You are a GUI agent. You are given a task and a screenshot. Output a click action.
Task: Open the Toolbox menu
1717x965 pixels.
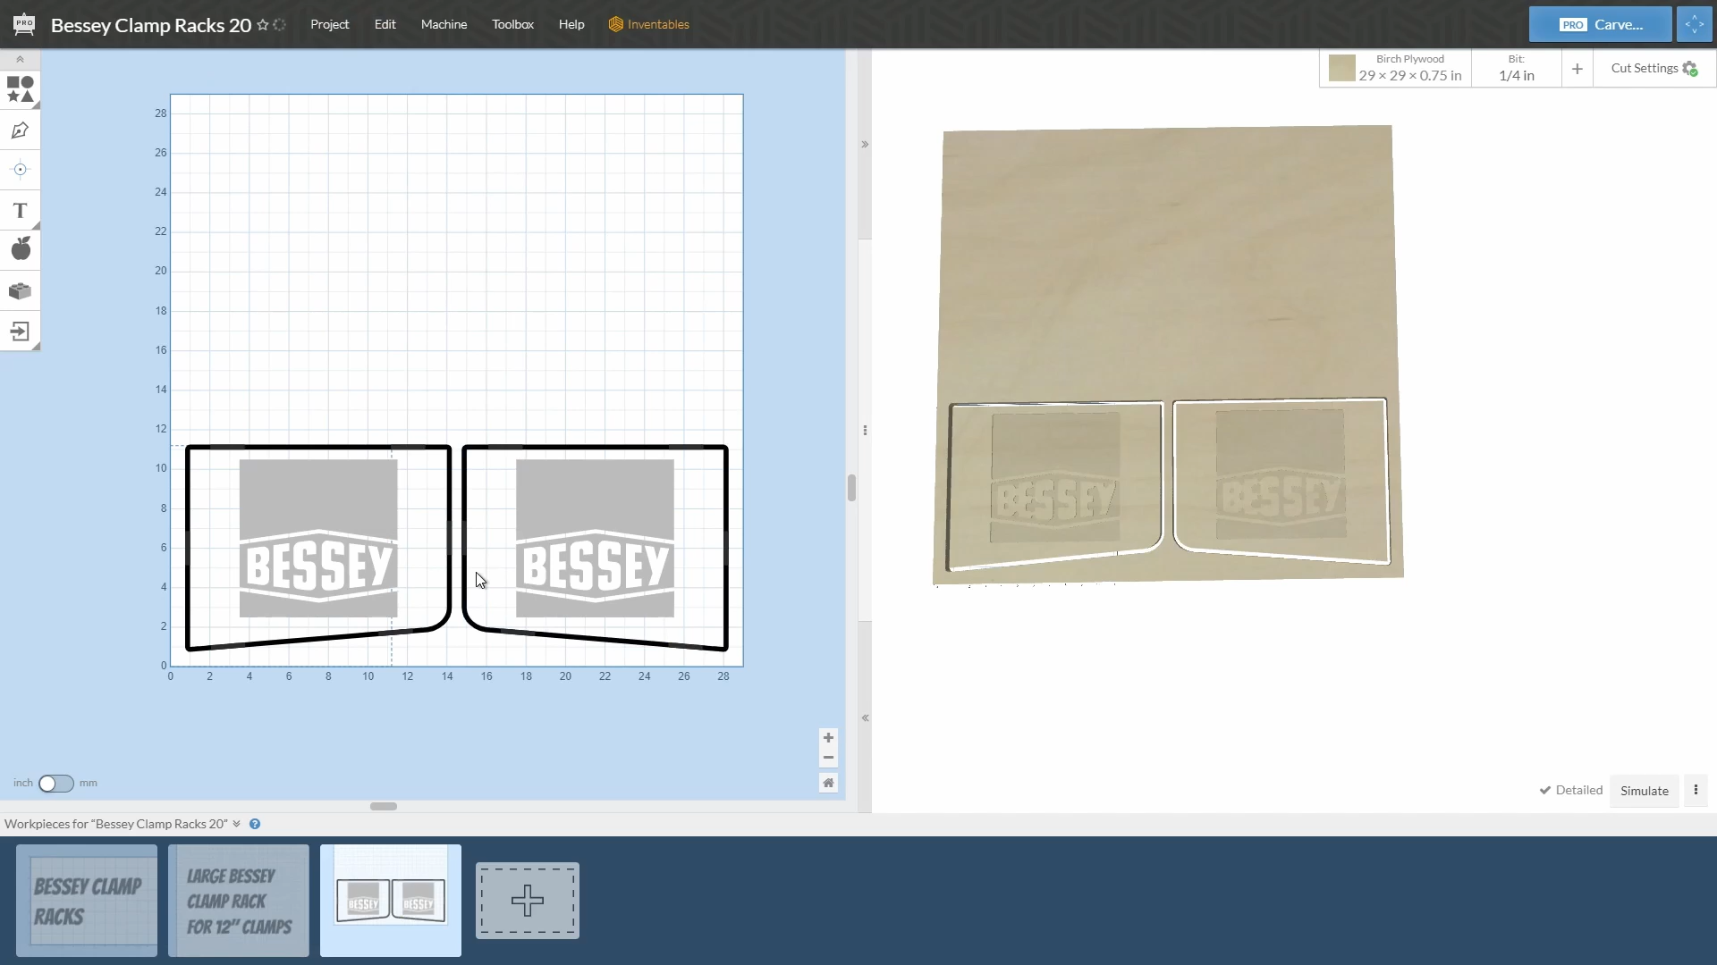[x=513, y=23]
